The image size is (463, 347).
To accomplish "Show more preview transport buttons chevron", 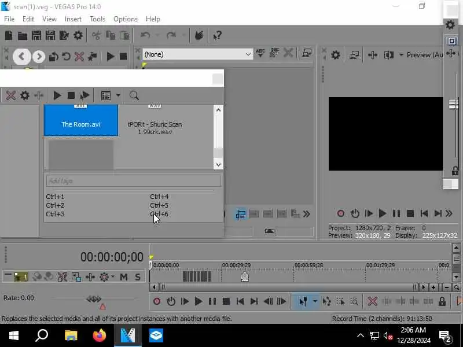I will (x=449, y=213).
